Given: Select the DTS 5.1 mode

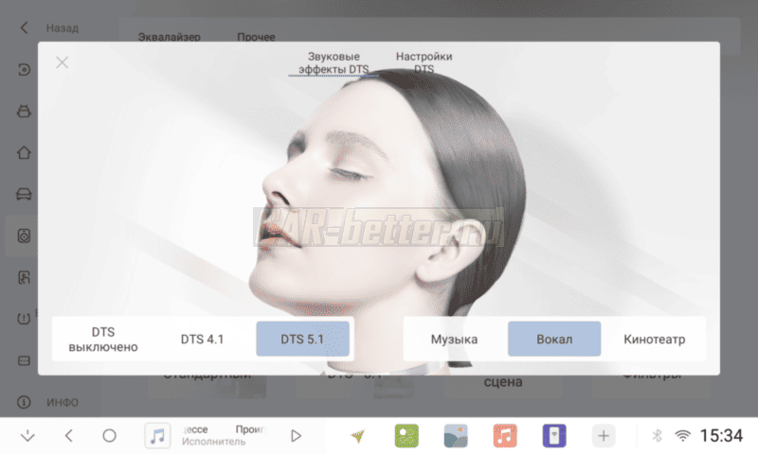Looking at the screenshot, I should (303, 340).
